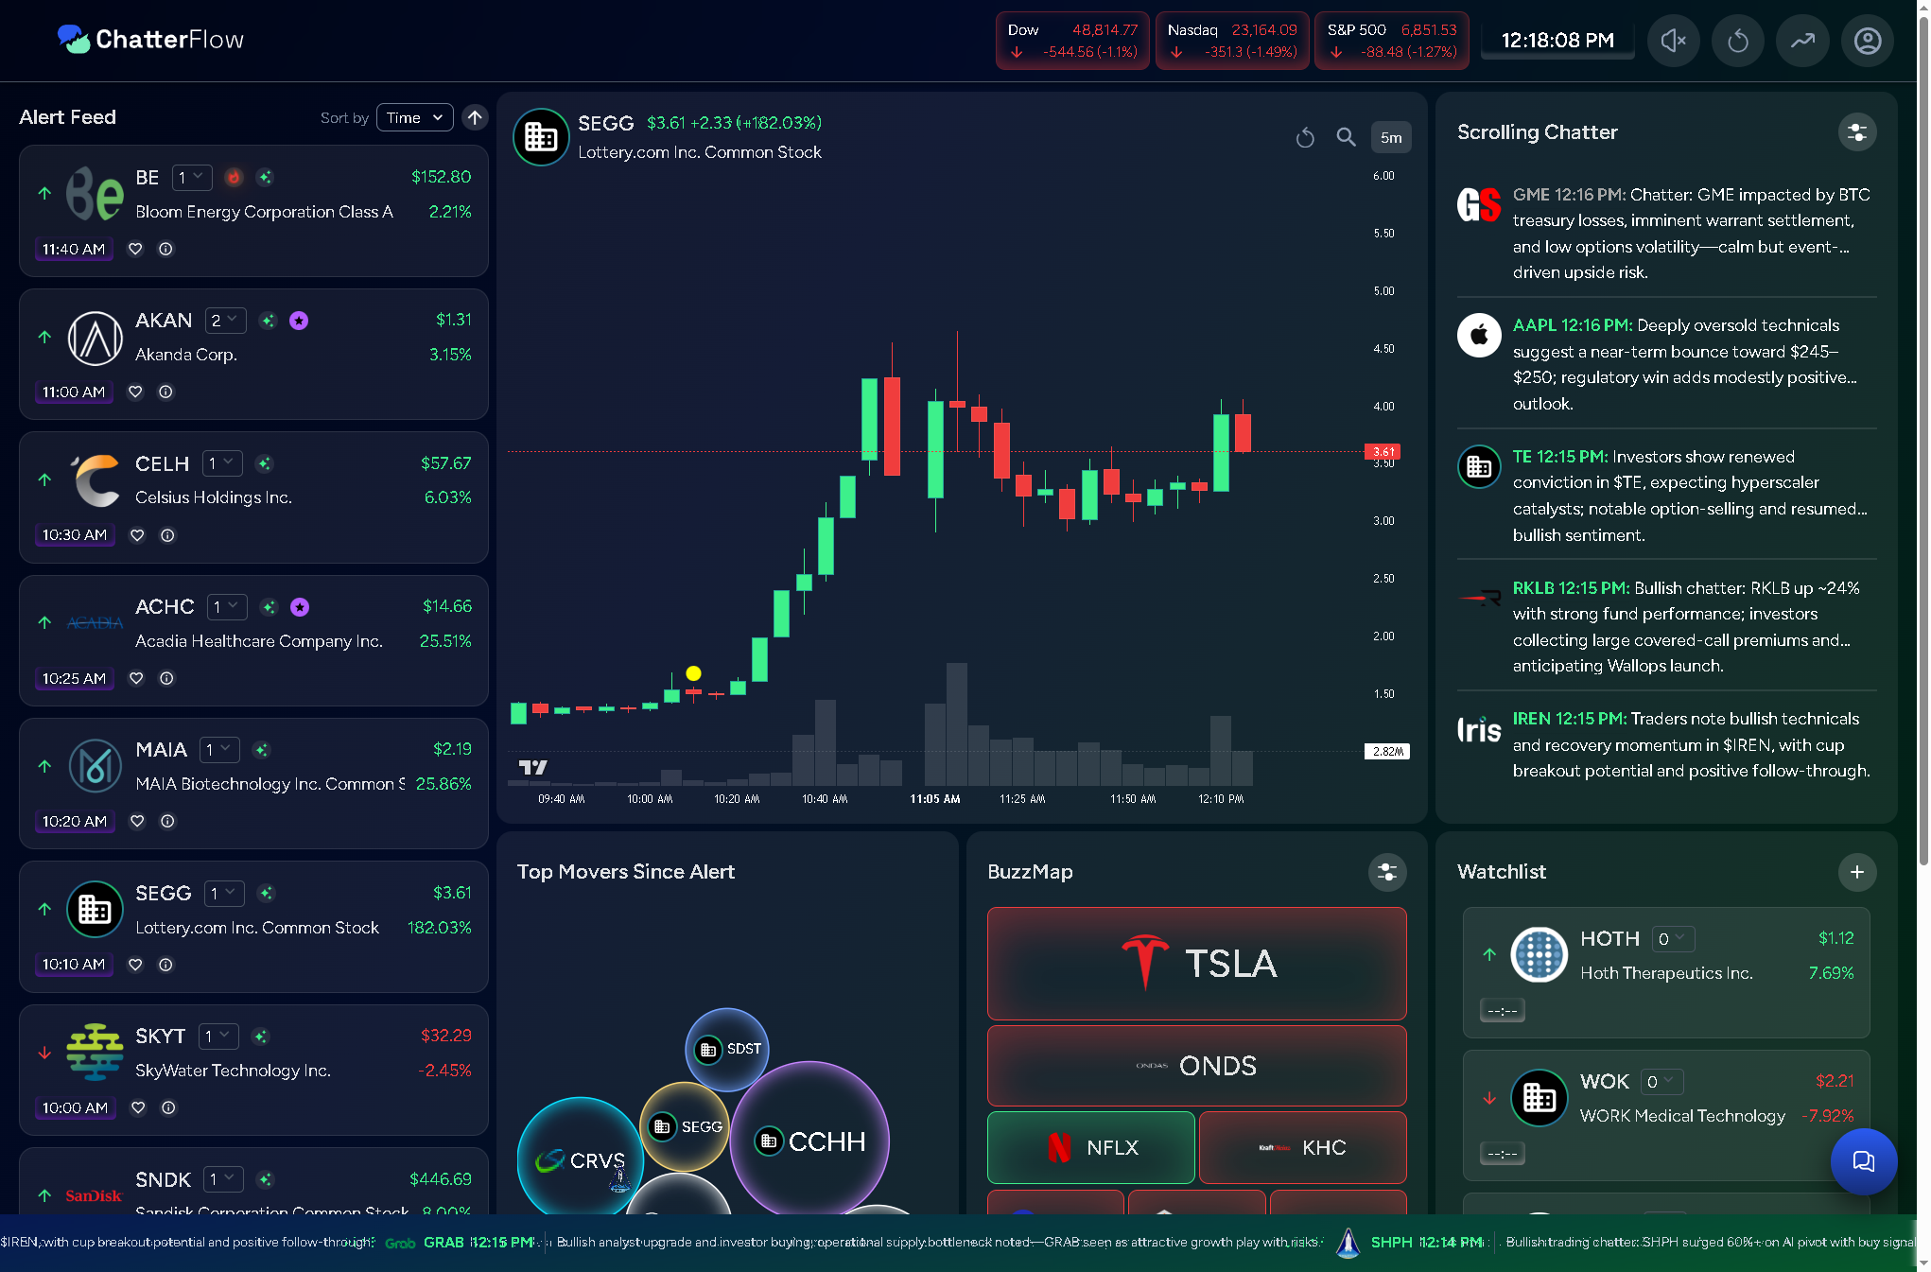Select the 5m timeframe on the chart
Viewport: 1931px width, 1272px height.
pyautogui.click(x=1390, y=137)
